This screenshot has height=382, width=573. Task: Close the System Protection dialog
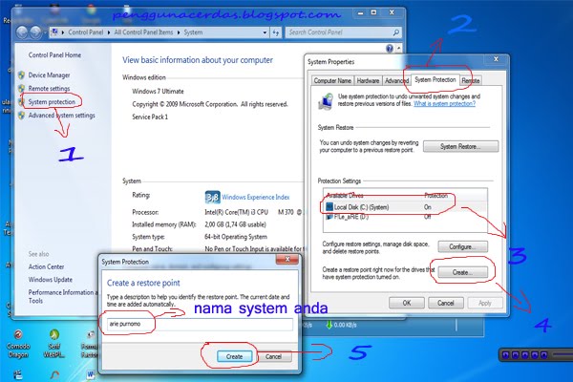(287, 259)
